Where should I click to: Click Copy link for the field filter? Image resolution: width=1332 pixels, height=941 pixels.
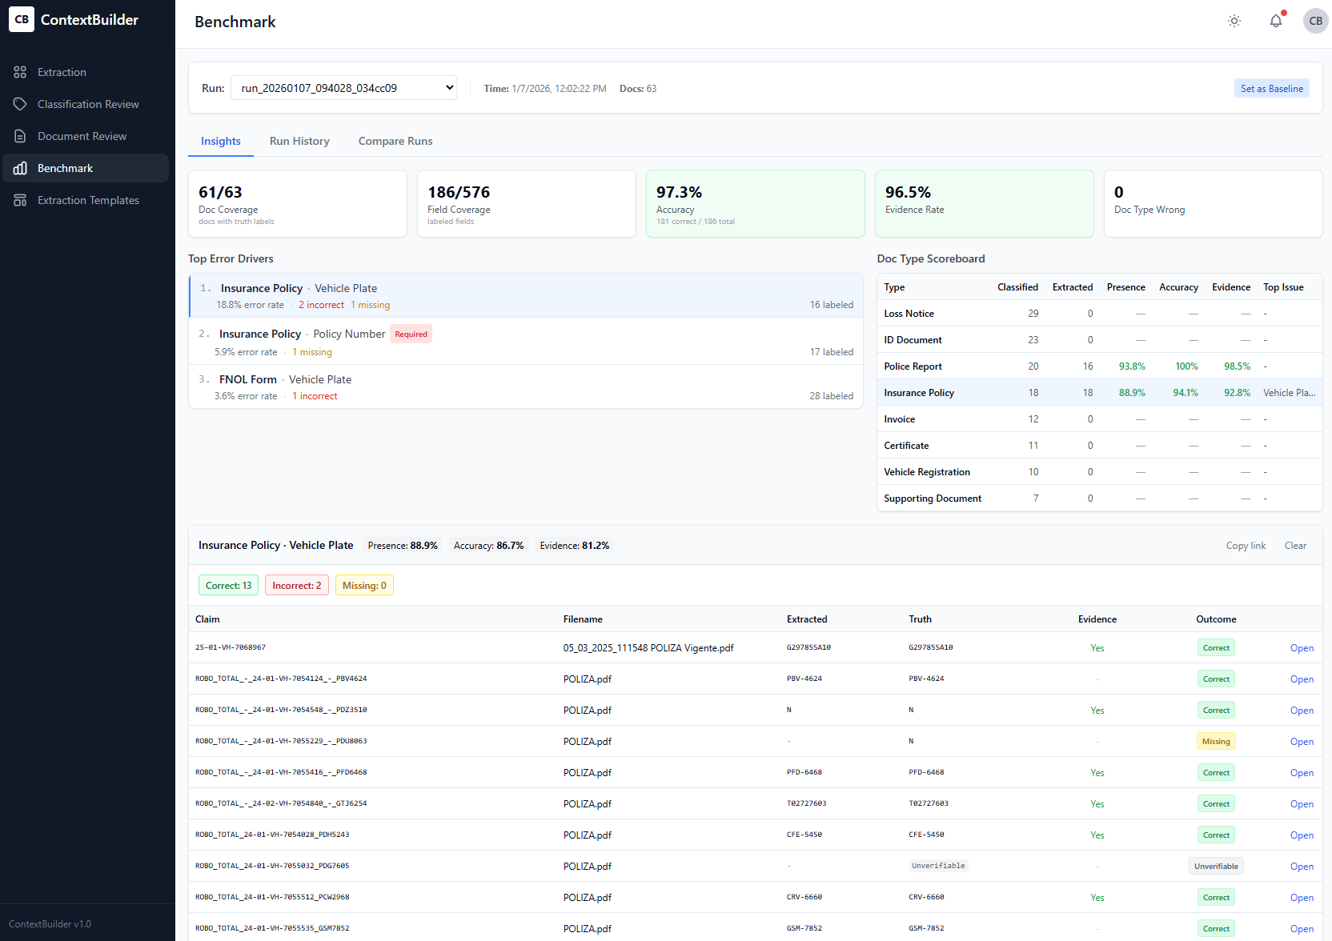(1246, 545)
